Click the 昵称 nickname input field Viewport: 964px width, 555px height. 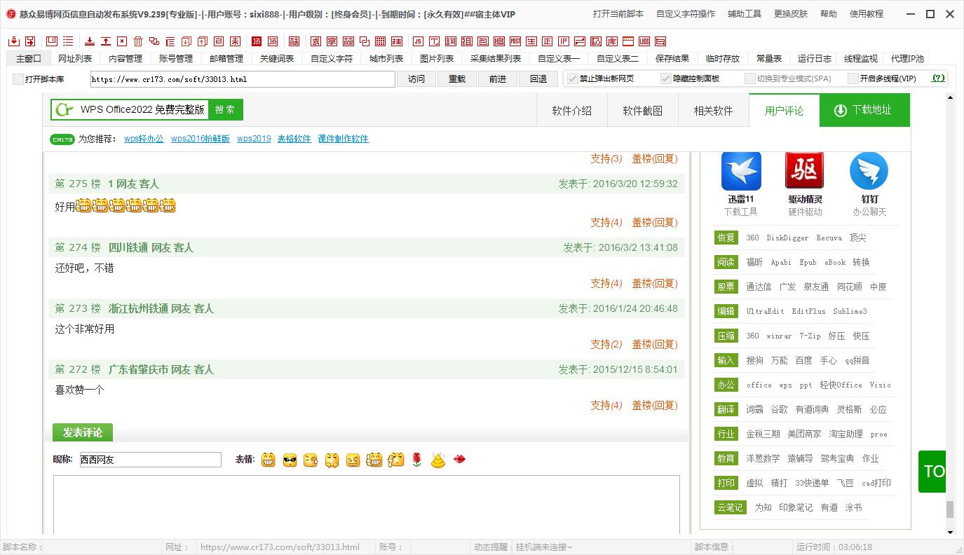[x=150, y=460]
